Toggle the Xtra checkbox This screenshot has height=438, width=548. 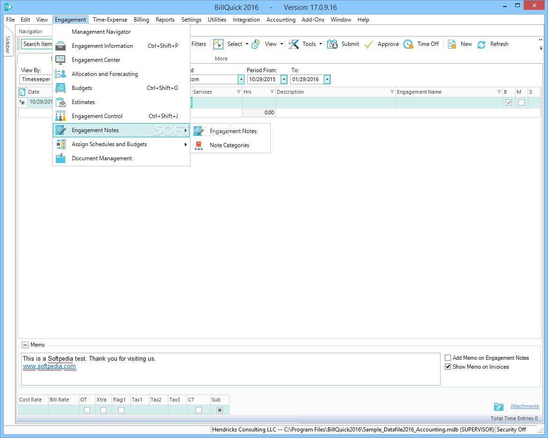point(103,410)
